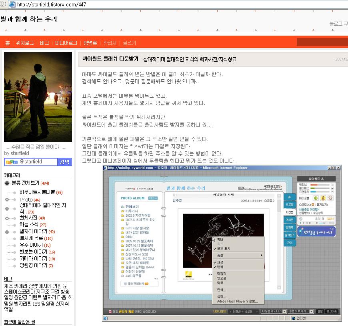Open the 품질 submenu arrow in Flash menu
Viewport: 348px width, 326px height.
[262, 256]
